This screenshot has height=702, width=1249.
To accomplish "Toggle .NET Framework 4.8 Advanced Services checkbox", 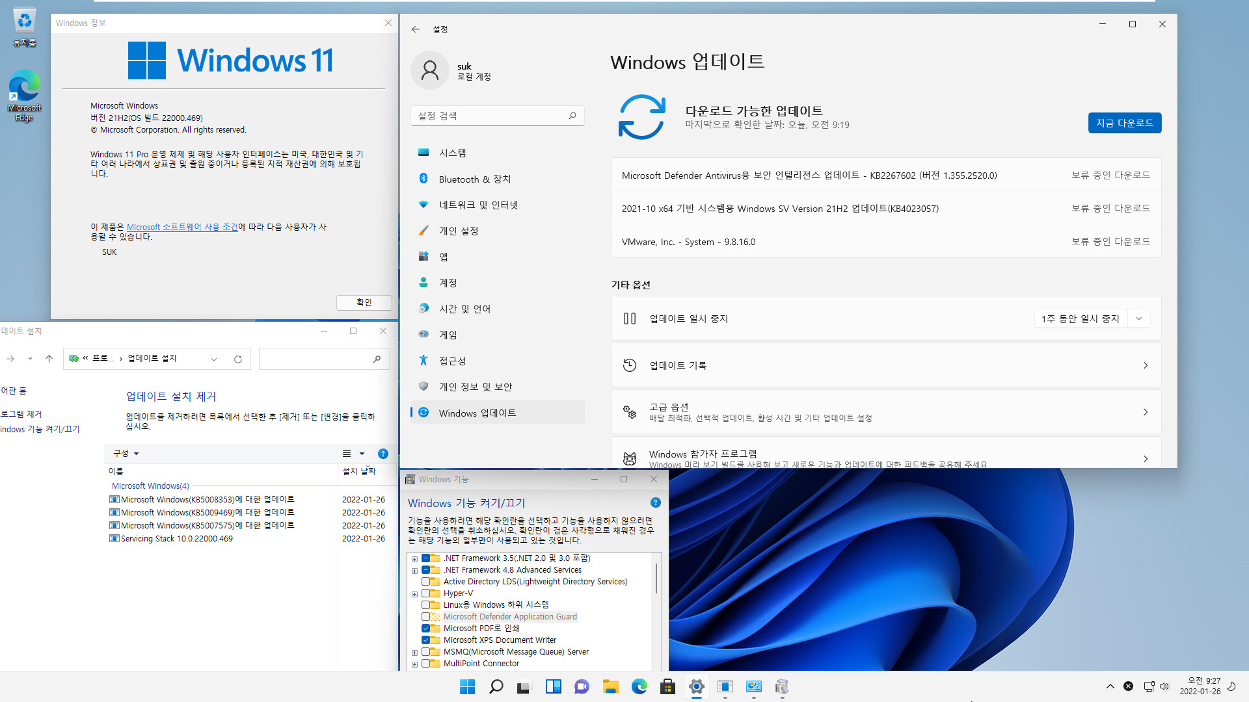I will coord(425,570).
